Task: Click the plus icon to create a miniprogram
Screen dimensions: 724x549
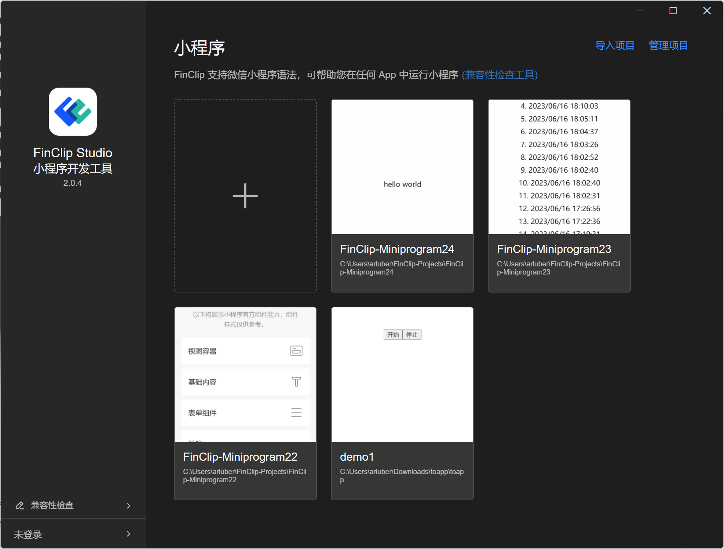Action: (x=245, y=196)
